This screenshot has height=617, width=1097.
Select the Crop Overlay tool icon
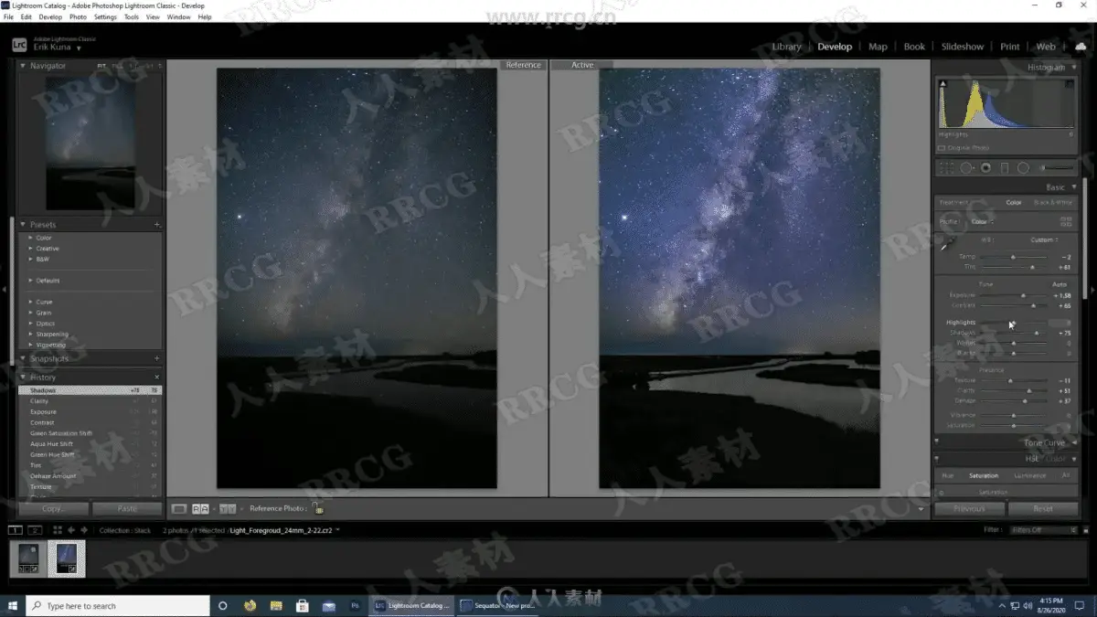[x=947, y=168]
